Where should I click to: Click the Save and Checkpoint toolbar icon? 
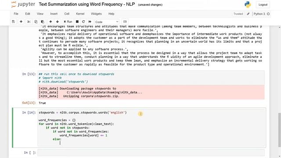(x=14, y=22)
